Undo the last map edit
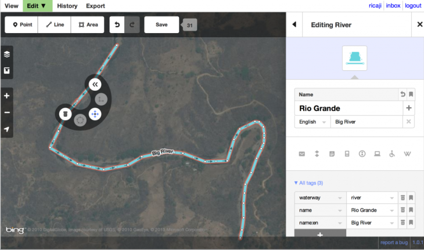This screenshot has width=424, height=250. tap(117, 24)
